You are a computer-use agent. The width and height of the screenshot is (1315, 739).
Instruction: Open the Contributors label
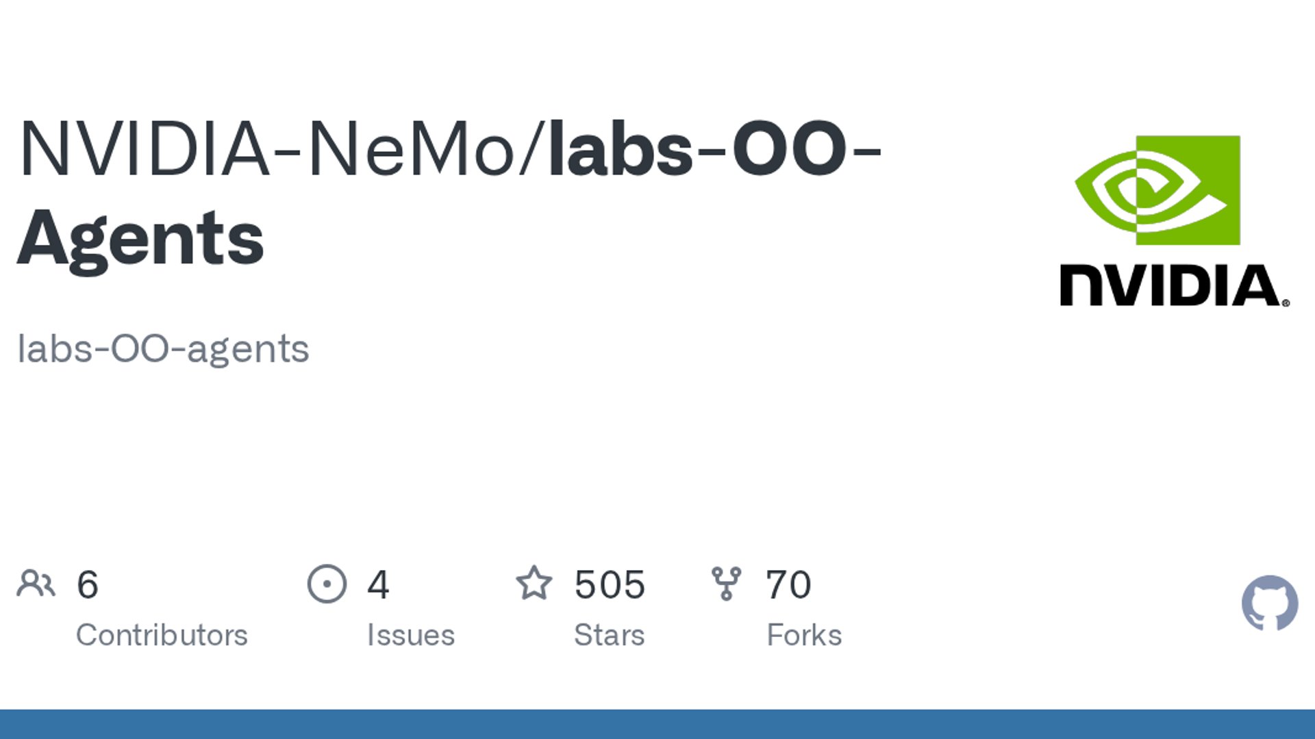pyautogui.click(x=162, y=635)
